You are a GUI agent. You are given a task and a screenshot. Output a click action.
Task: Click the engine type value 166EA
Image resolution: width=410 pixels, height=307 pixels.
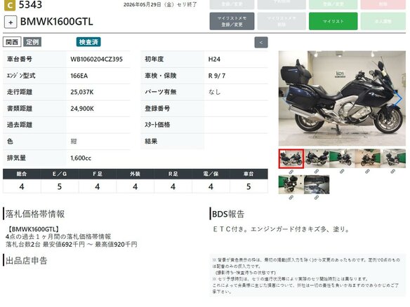tap(79, 76)
